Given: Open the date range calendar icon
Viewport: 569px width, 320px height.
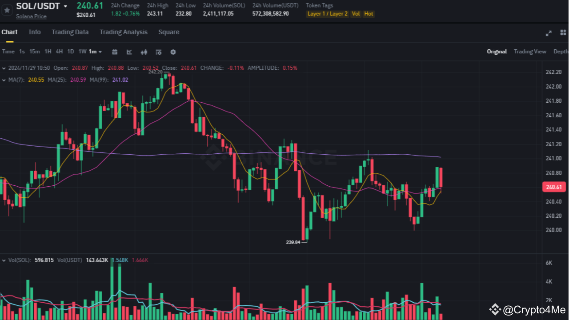Looking at the screenshot, I should 115,52.
